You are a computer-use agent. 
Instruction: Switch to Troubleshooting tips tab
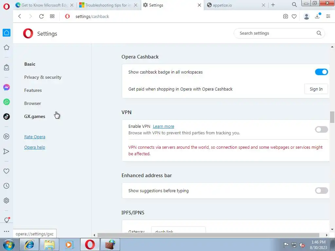pos(108,5)
